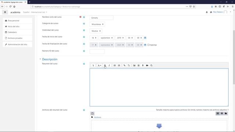Open the notifications bell

[207, 12]
